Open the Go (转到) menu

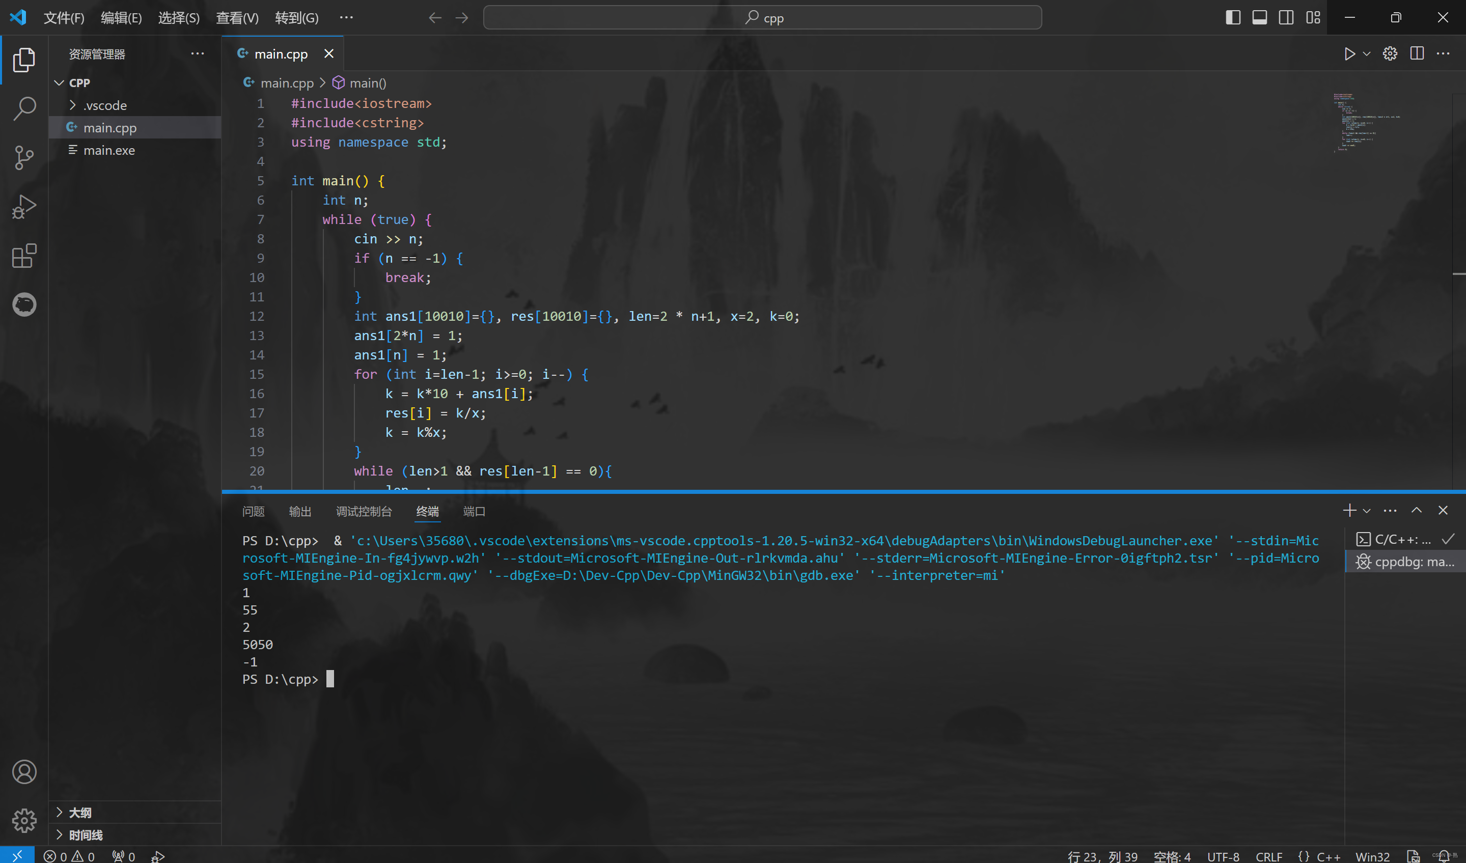[297, 17]
